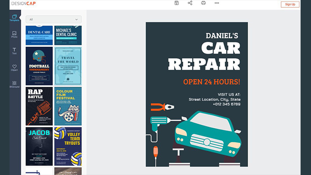
Task: Expand the All category dropdown
Action: pyautogui.click(x=53, y=19)
